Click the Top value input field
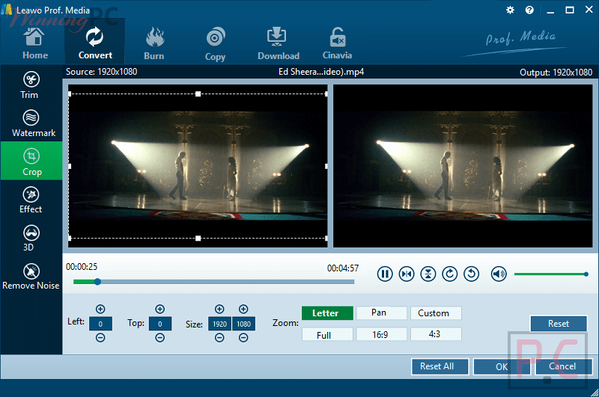 (160, 324)
